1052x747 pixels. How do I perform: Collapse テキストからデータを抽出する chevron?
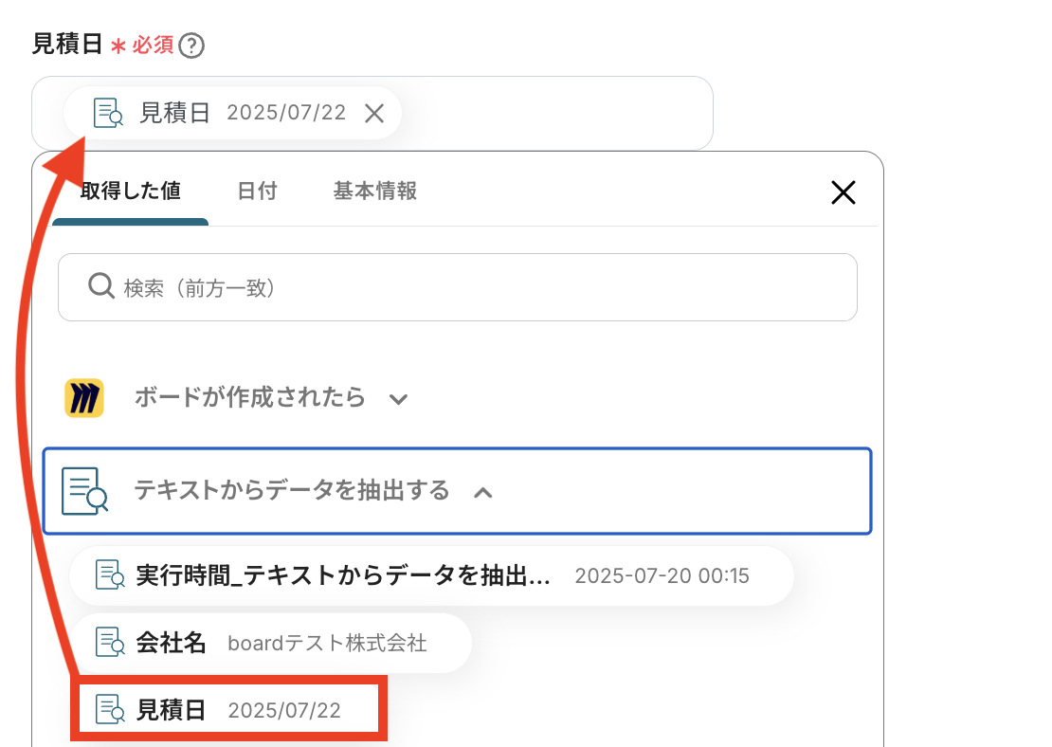pyautogui.click(x=483, y=492)
